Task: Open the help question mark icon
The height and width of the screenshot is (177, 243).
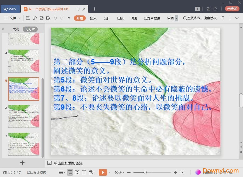Action: point(223,18)
